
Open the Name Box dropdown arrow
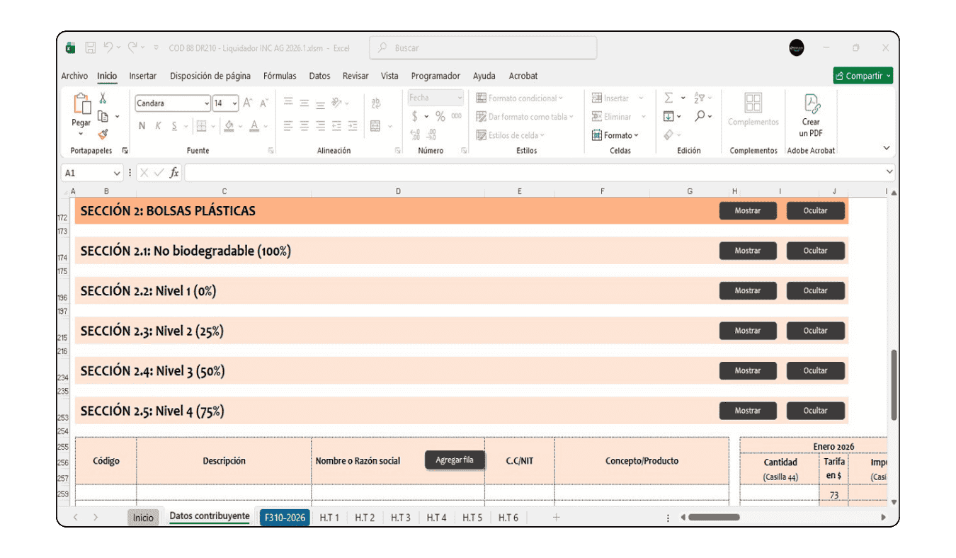[117, 173]
